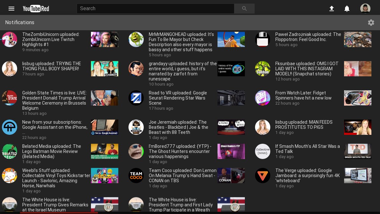Open Collective [noun] channel avatar

pyautogui.click(x=262, y=151)
